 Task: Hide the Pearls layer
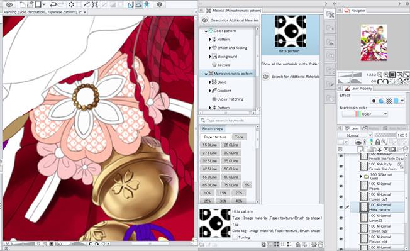click(x=341, y=186)
